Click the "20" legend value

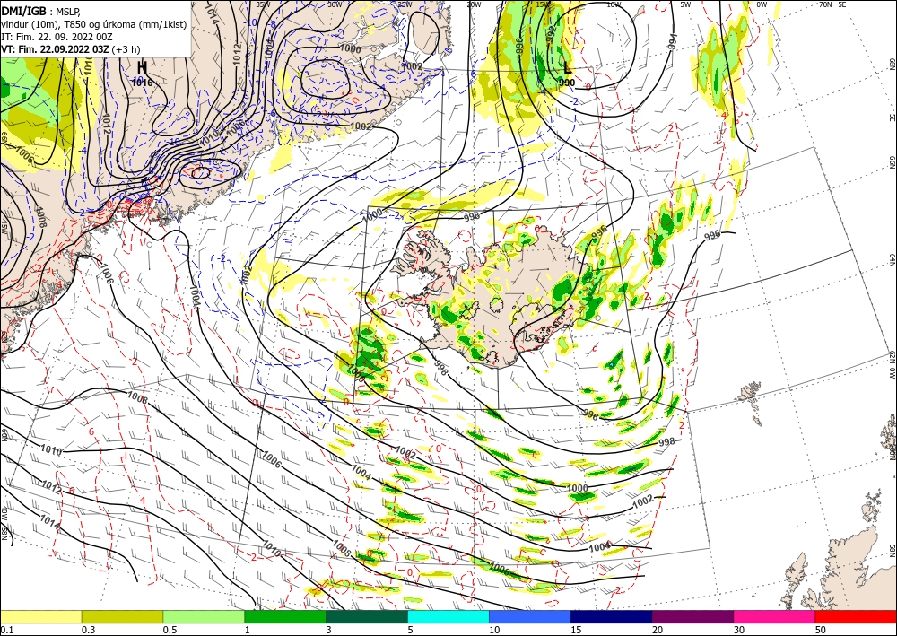[658, 630]
